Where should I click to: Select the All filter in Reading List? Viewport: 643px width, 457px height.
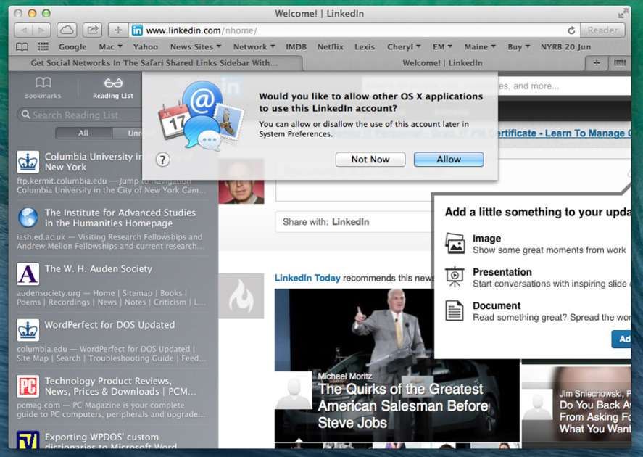pos(83,133)
